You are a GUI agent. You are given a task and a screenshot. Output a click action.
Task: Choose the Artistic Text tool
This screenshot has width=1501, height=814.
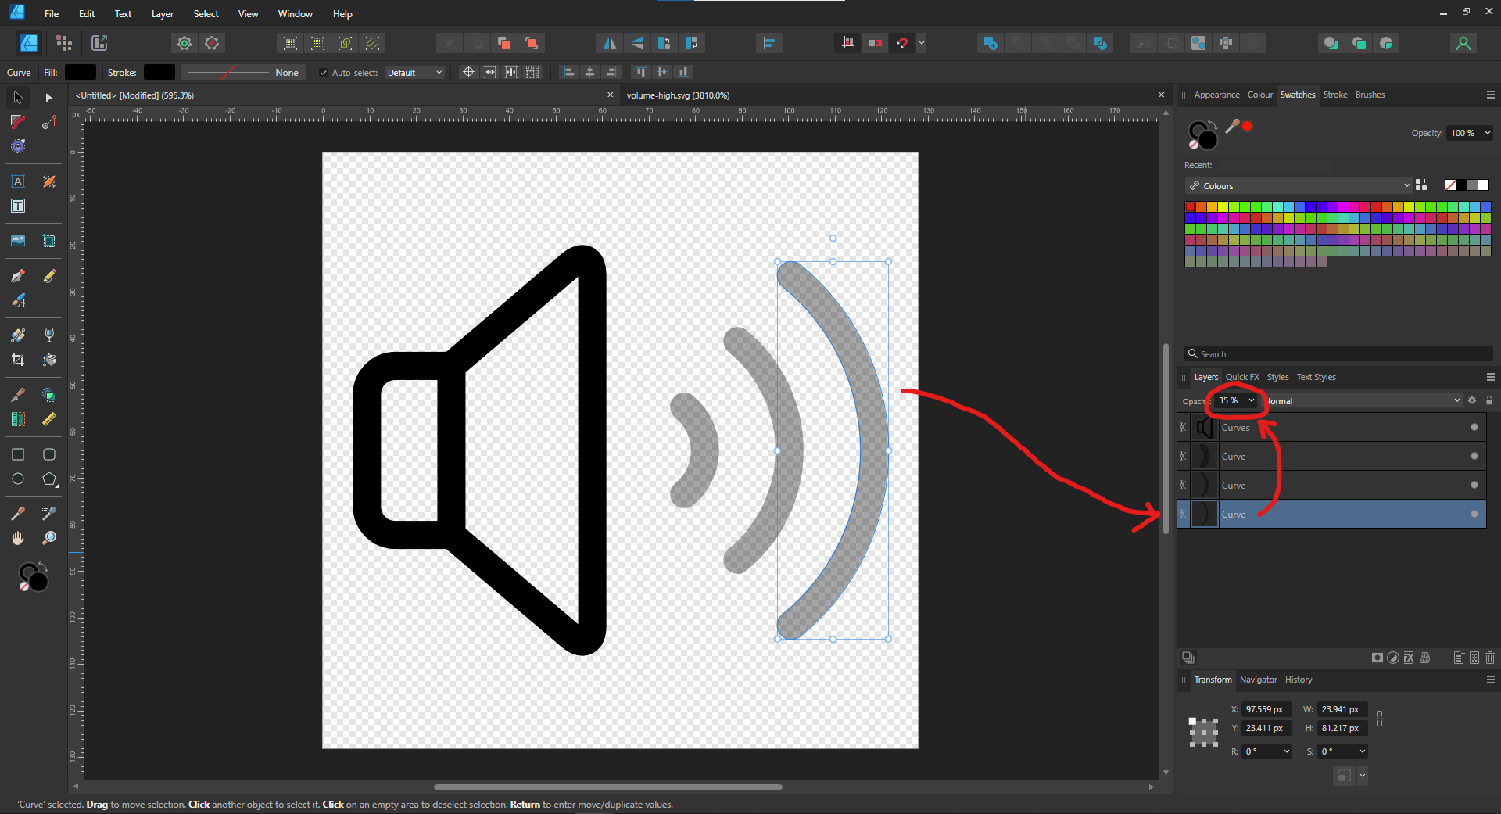[x=18, y=181]
